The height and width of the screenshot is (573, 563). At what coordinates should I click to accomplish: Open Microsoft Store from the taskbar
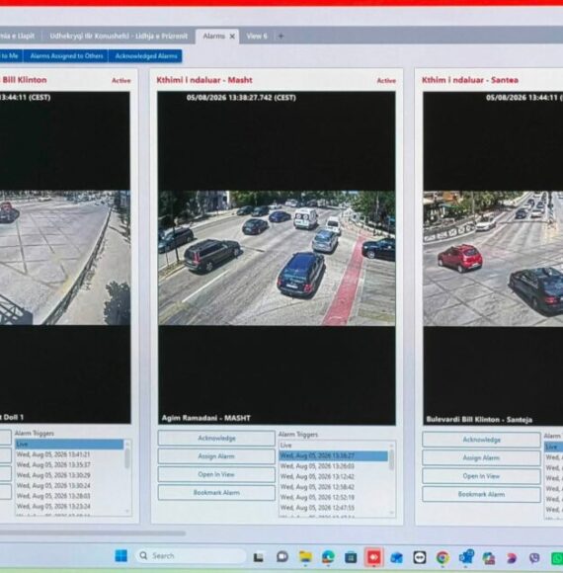click(351, 557)
